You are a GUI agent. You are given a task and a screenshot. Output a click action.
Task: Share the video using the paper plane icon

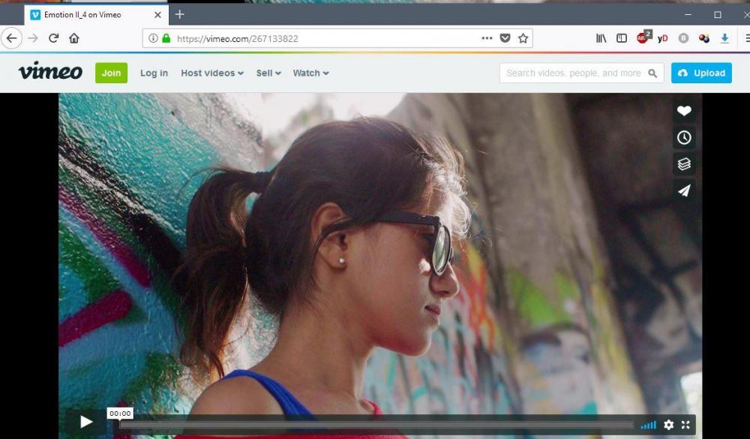684,190
